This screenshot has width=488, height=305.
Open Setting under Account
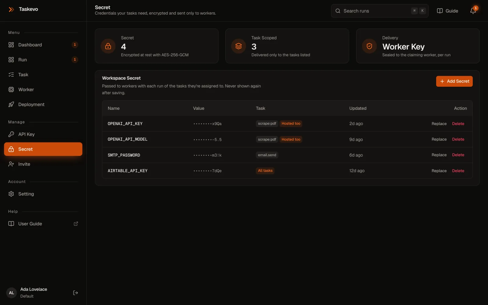43,194
